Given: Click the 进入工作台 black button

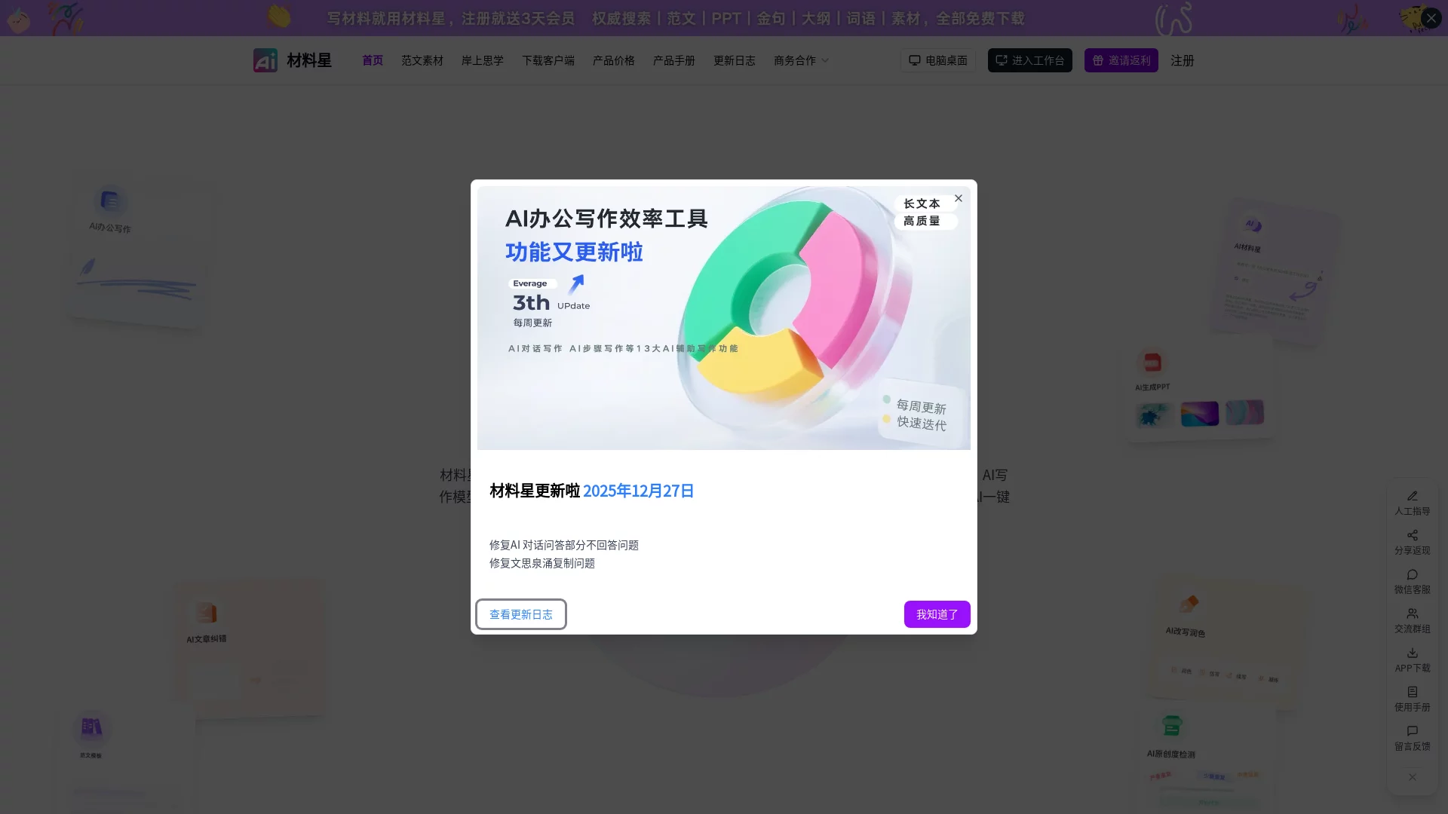Looking at the screenshot, I should tap(1029, 60).
